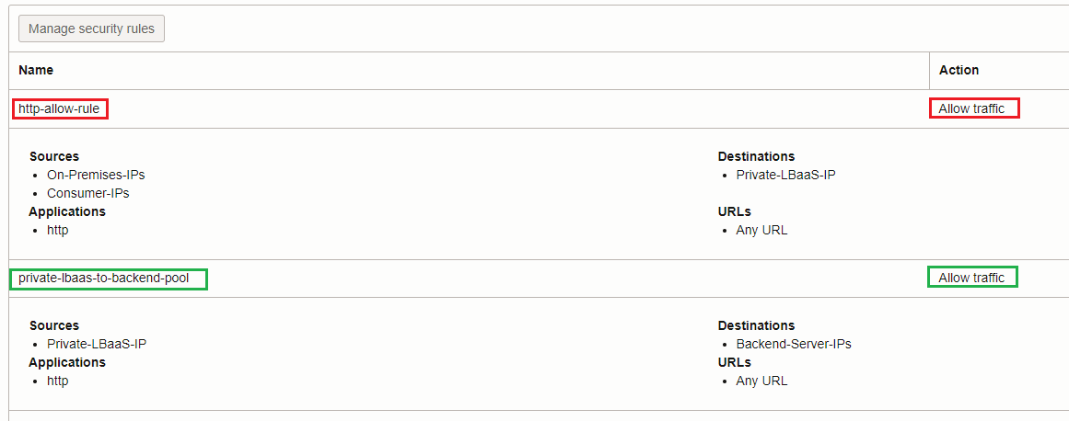Click Any URL under private-lbaas-to-backend-pool
1069x421 pixels.
(x=761, y=381)
